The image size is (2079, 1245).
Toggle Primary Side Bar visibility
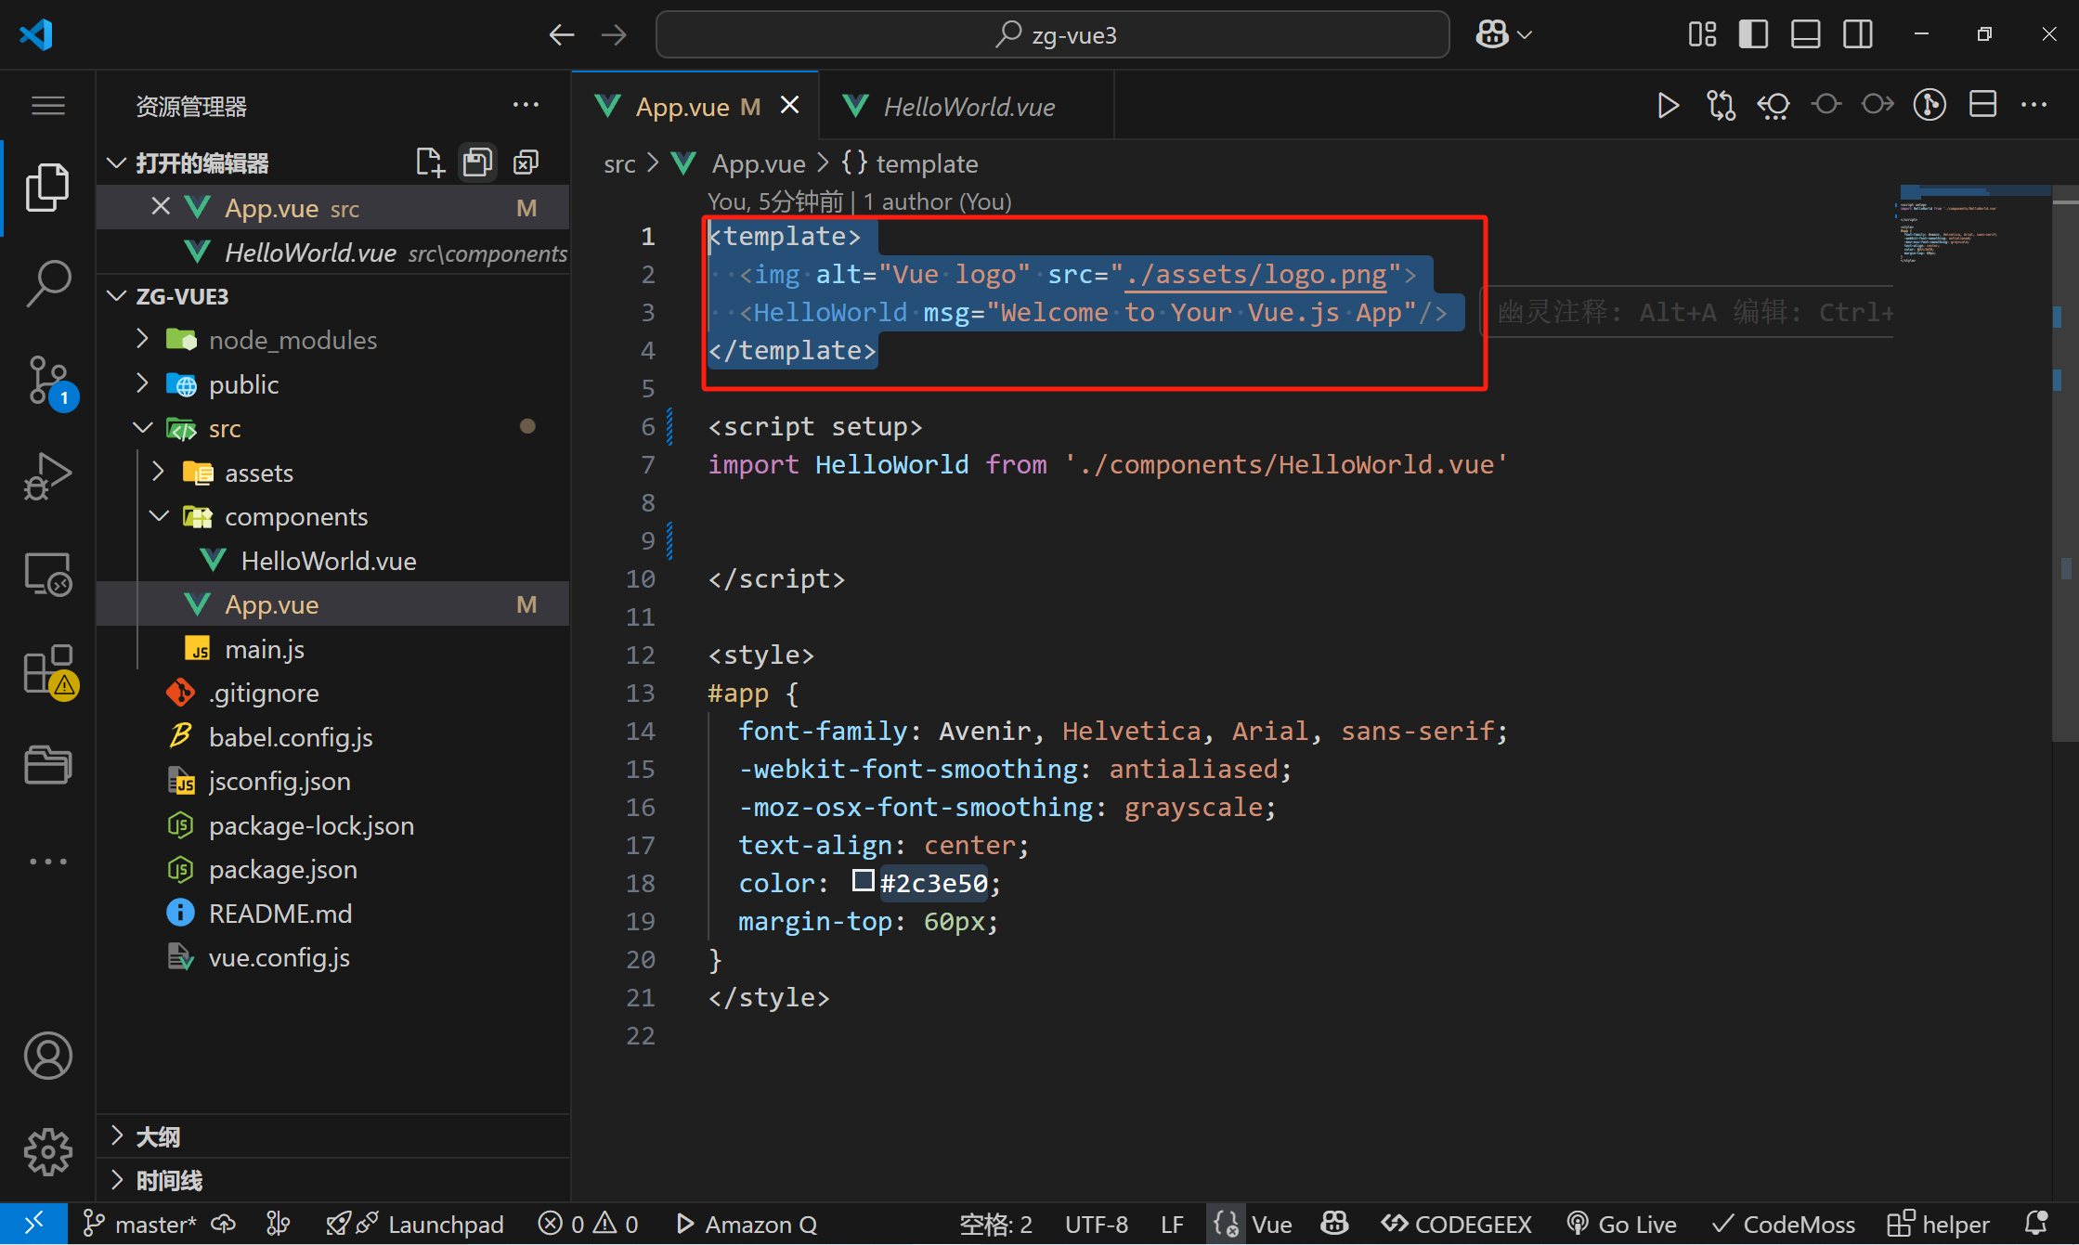(x=1753, y=34)
